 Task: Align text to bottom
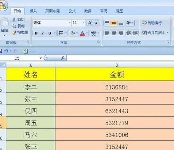click(x=121, y=23)
